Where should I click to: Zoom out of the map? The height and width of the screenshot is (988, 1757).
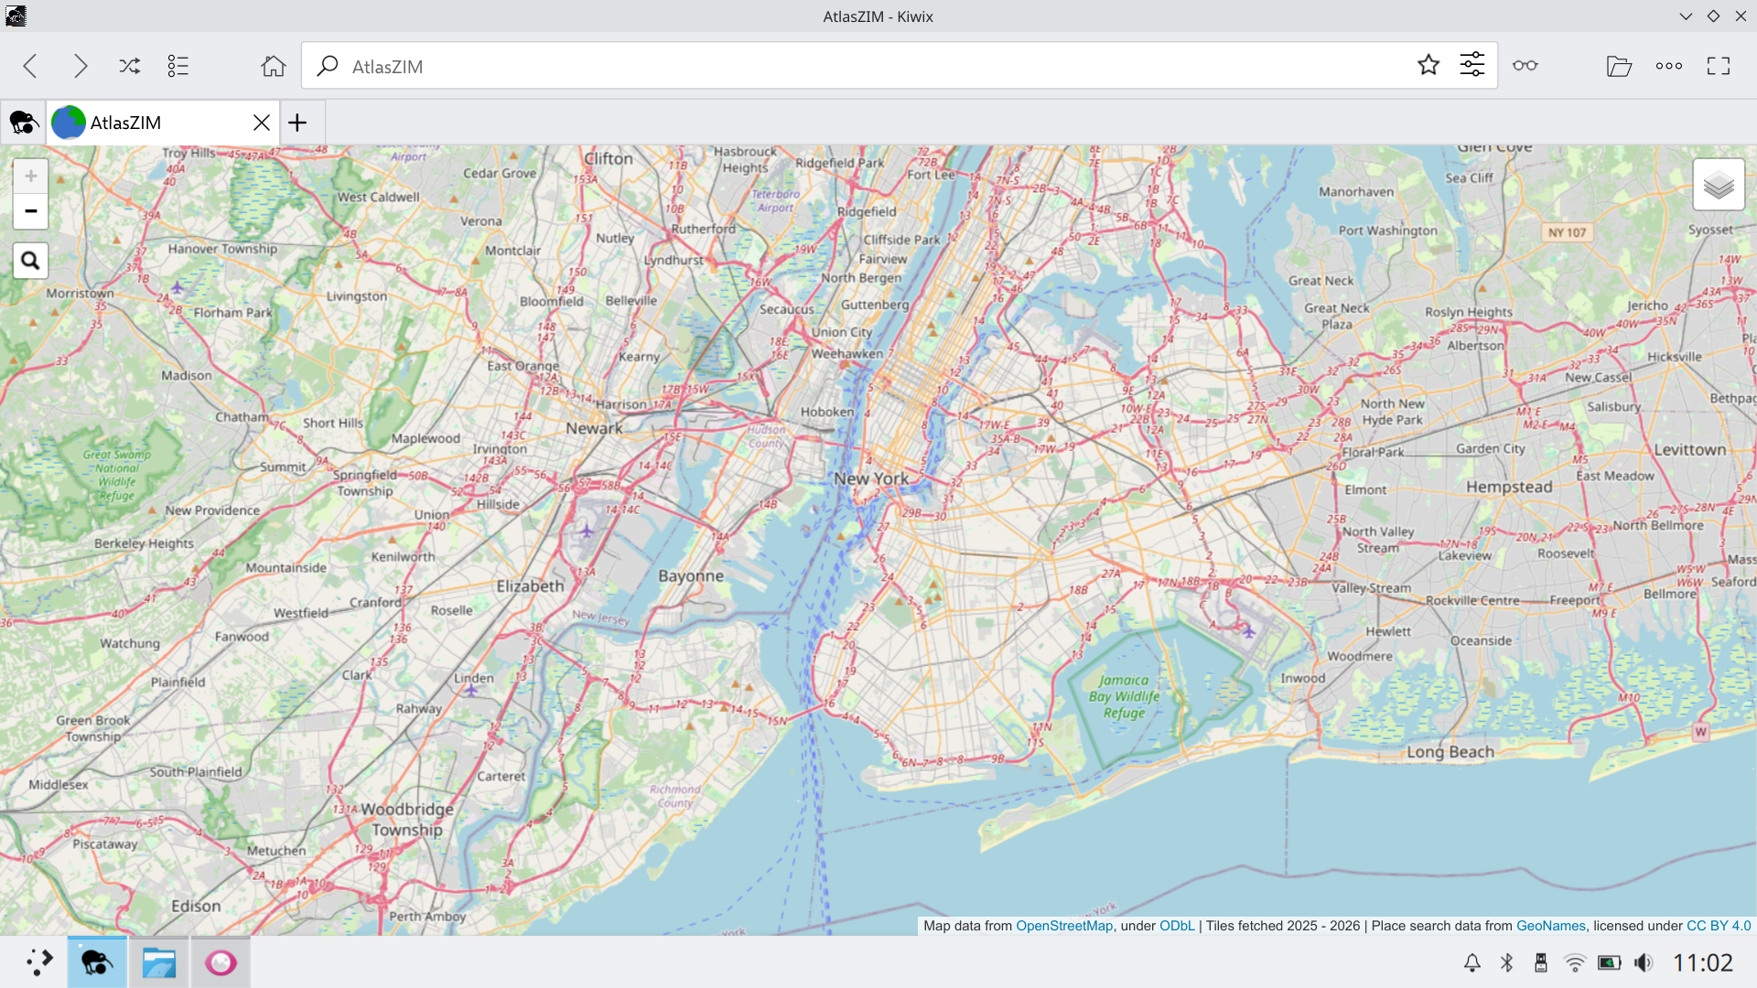[30, 211]
